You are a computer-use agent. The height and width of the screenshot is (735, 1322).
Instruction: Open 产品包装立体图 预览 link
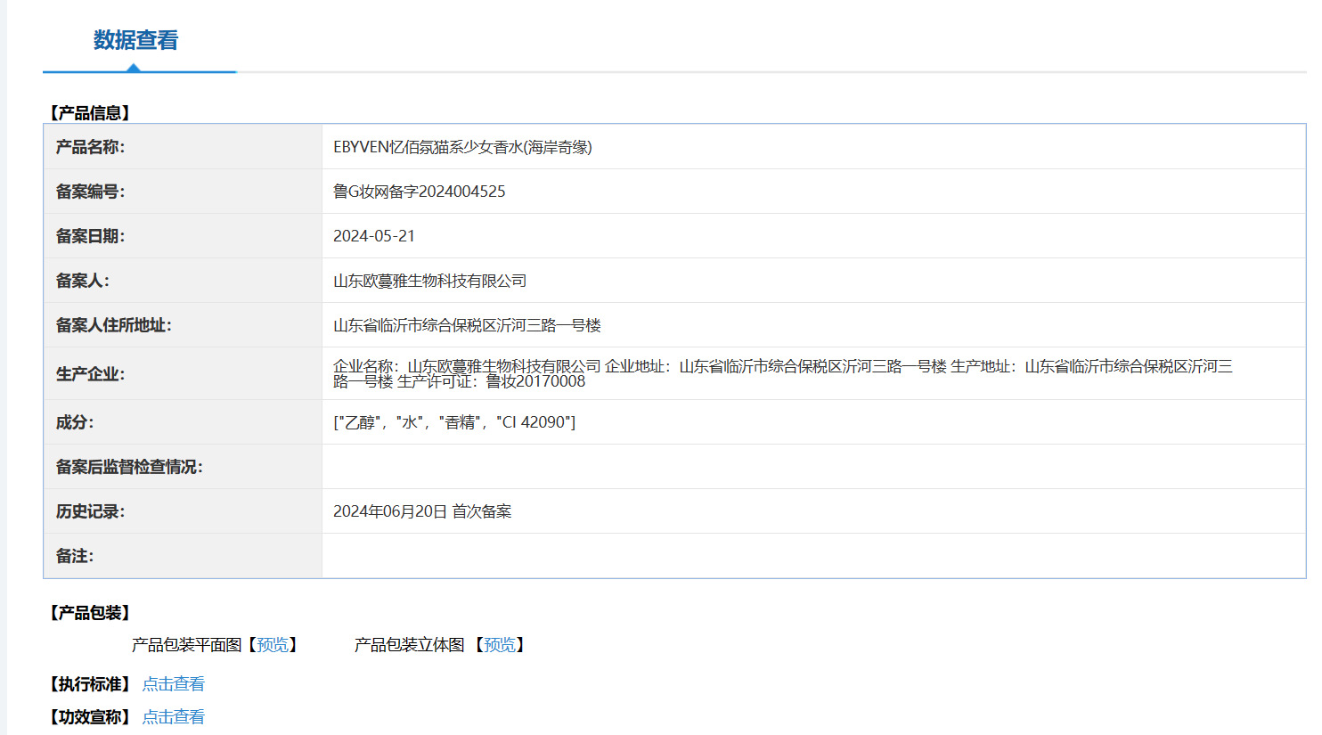point(499,645)
